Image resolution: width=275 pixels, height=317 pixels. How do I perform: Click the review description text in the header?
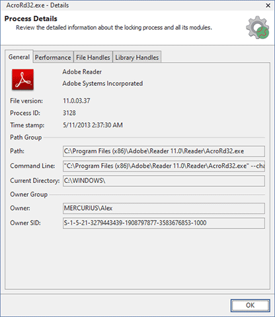114,28
